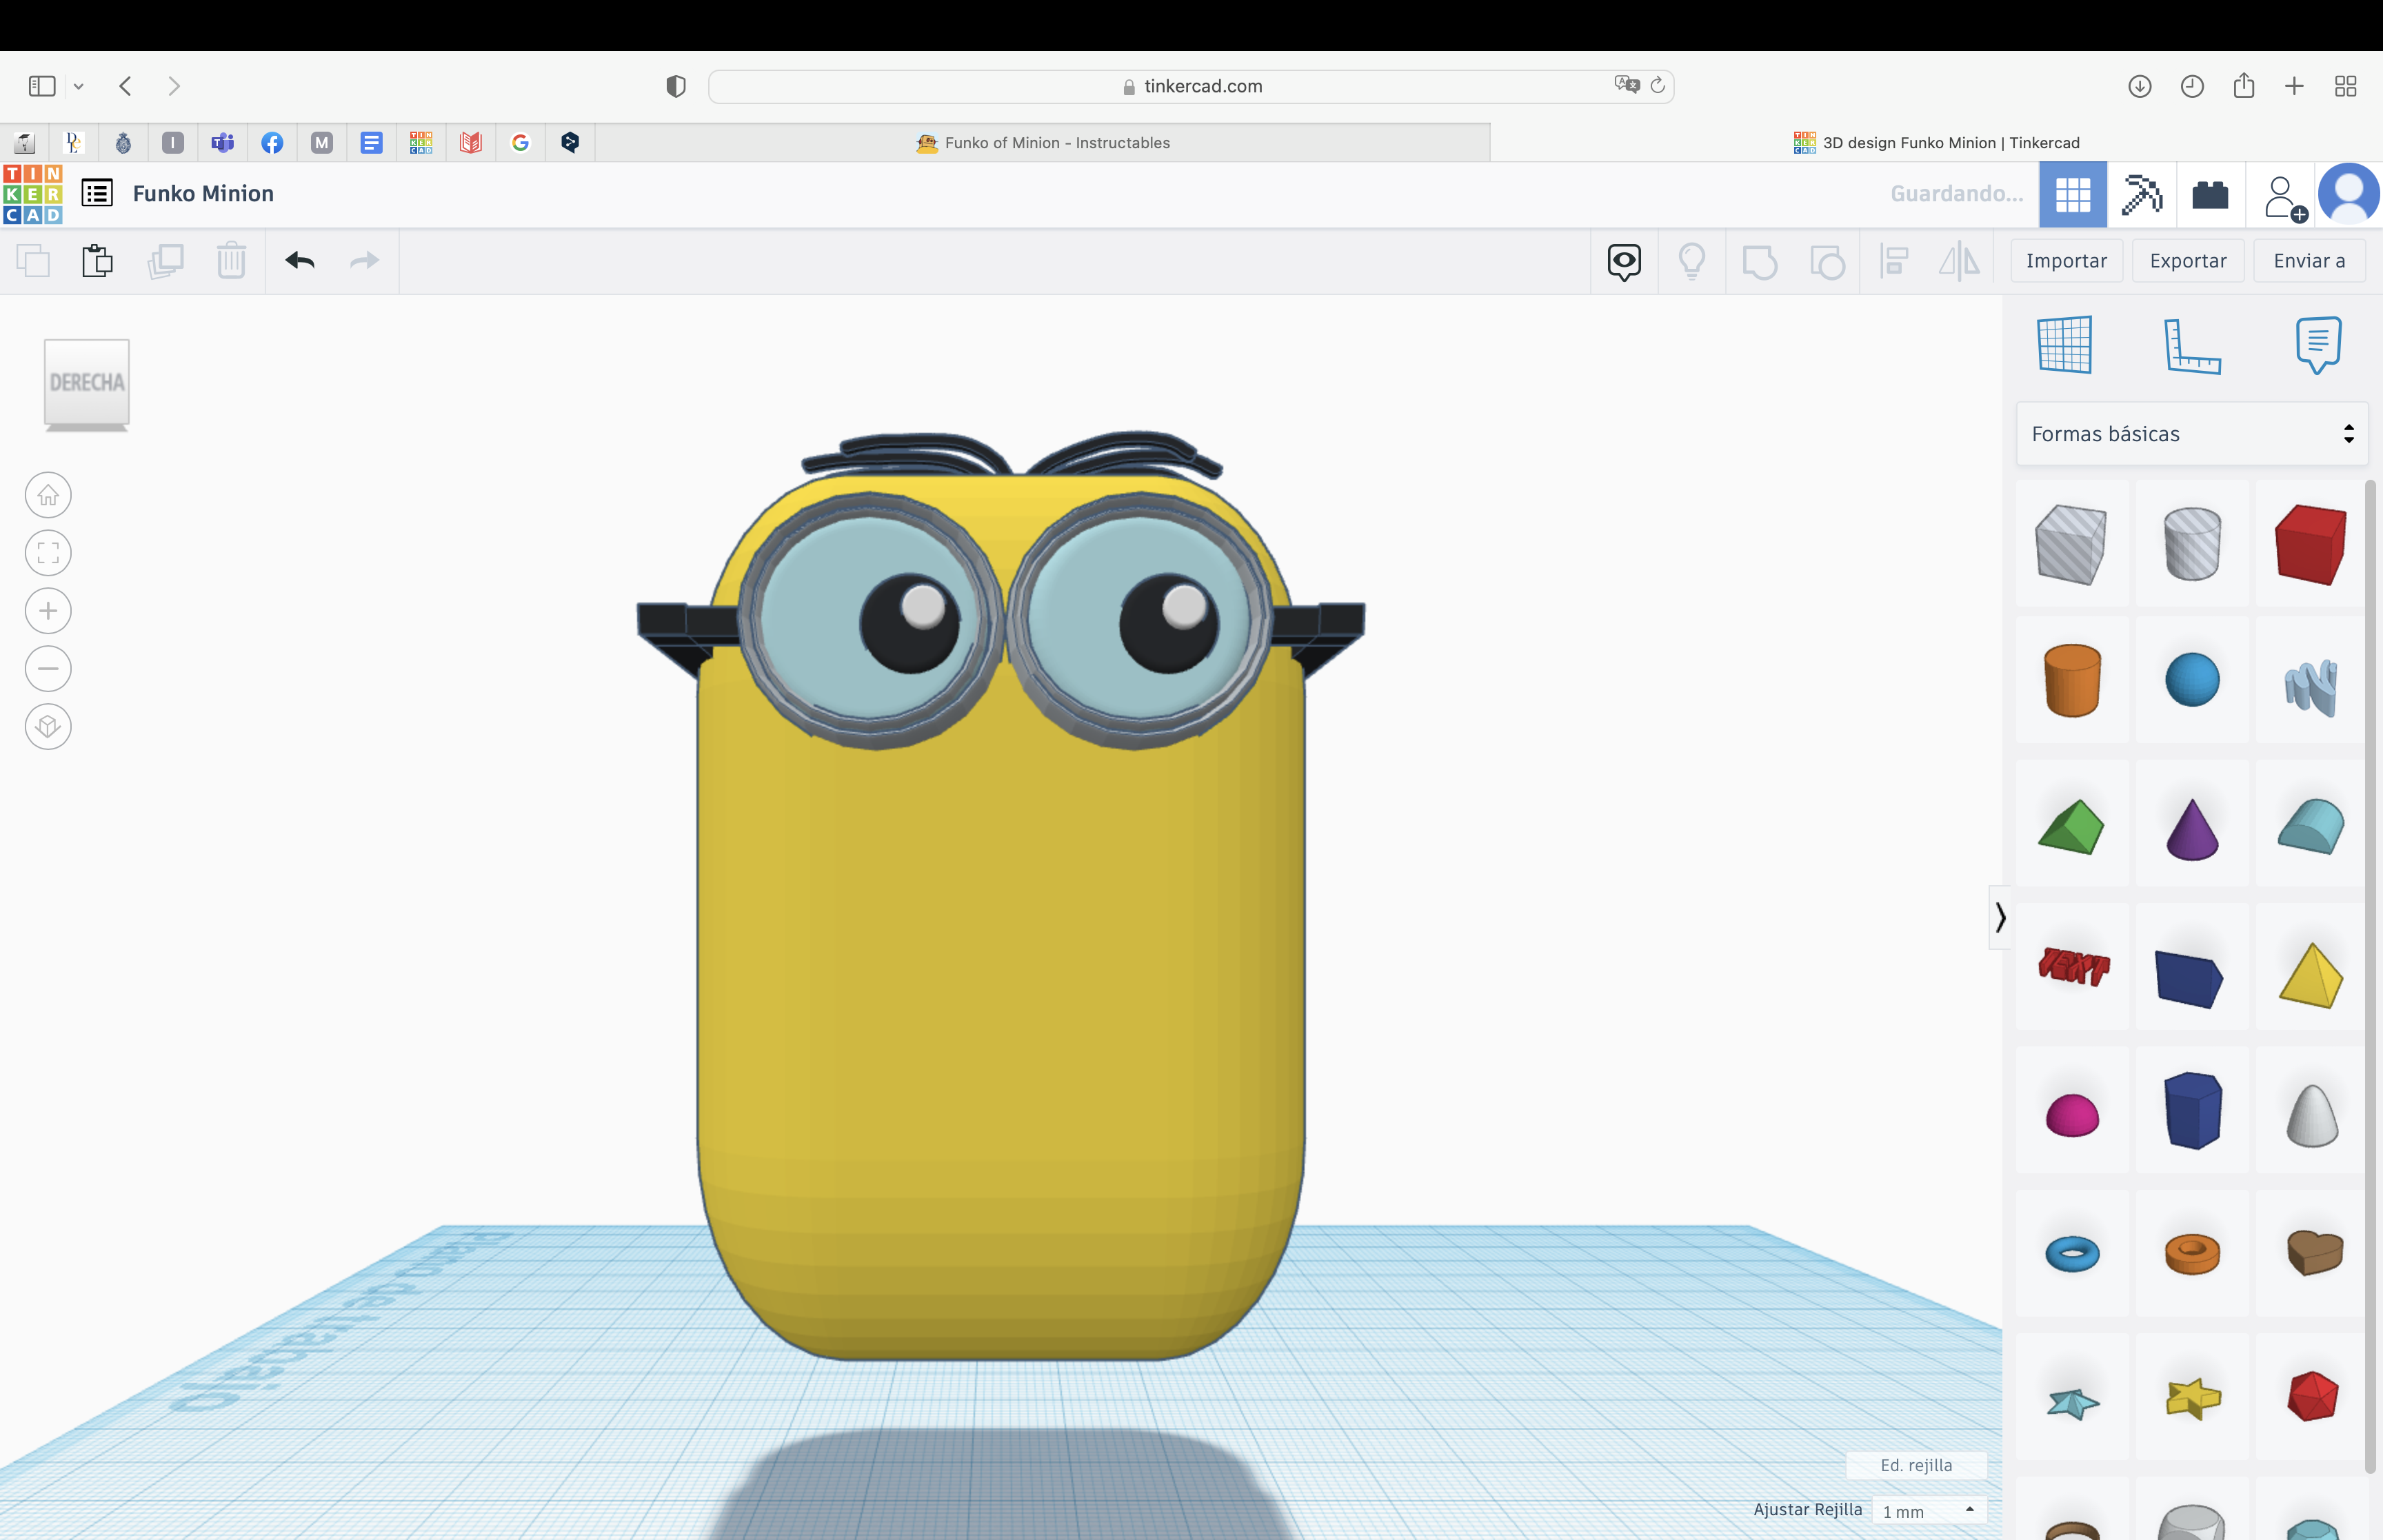Image resolution: width=2383 pixels, height=1540 pixels.
Task: Collapse the shapes panel arrow
Action: click(x=2000, y=917)
